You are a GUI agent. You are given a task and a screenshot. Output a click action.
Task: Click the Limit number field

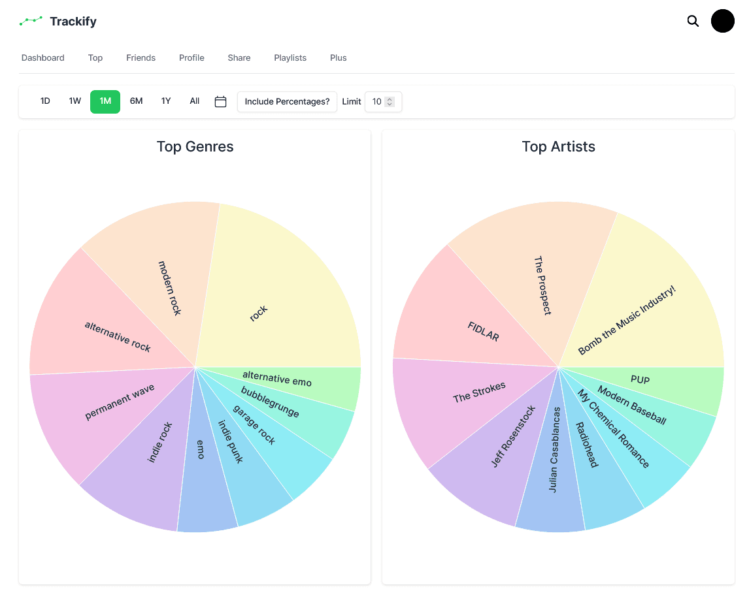coord(376,102)
